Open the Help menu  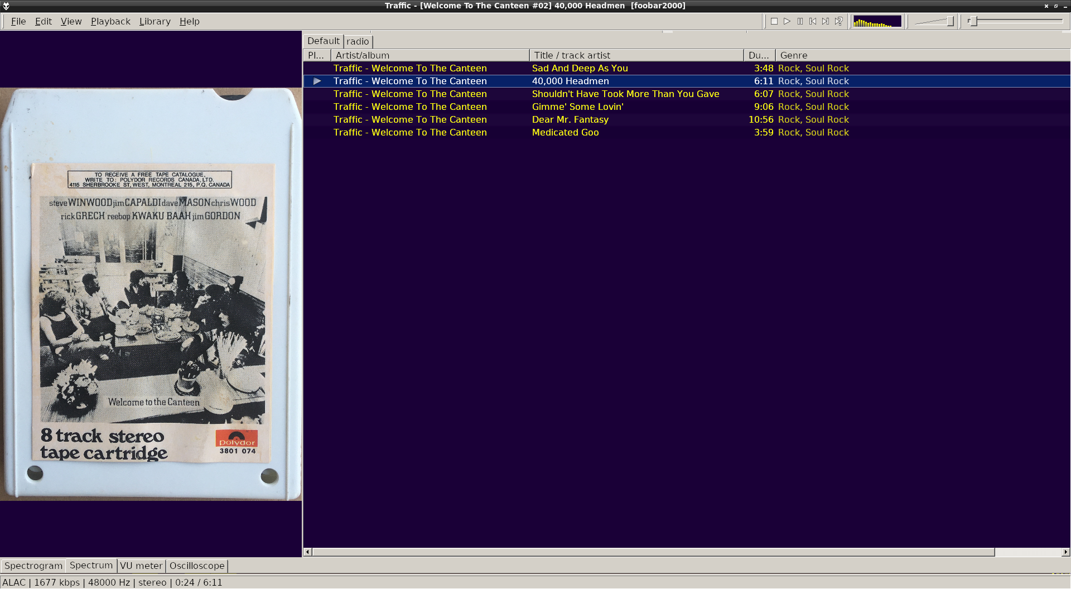[189, 21]
